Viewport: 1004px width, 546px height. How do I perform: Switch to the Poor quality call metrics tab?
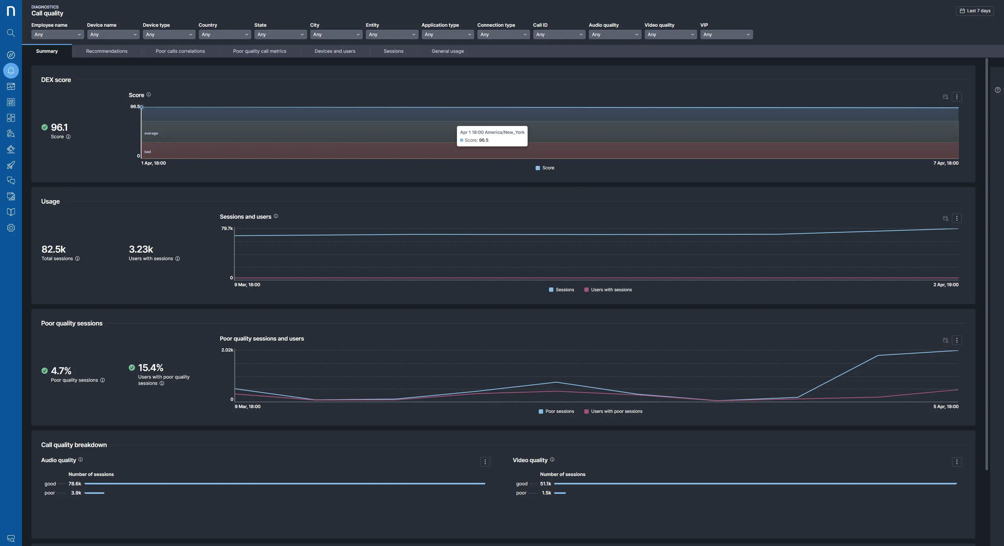pyautogui.click(x=260, y=51)
